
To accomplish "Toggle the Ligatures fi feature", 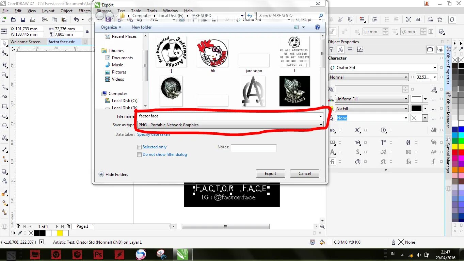I will tap(332, 162).
